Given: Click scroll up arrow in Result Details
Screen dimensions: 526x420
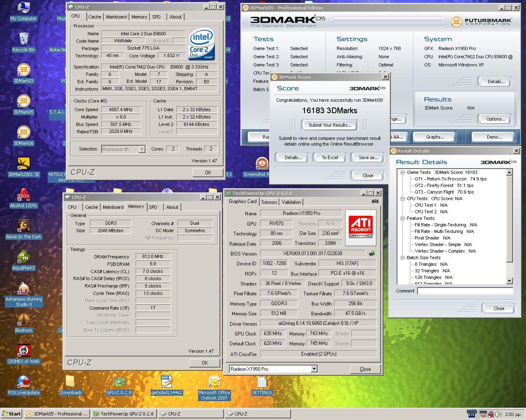Looking at the screenshot, I should pyautogui.click(x=510, y=172).
